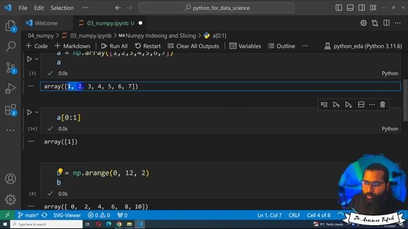Open SVG-Viewer status bar item
Viewport: 408px width, 229px height.
click(x=67, y=215)
